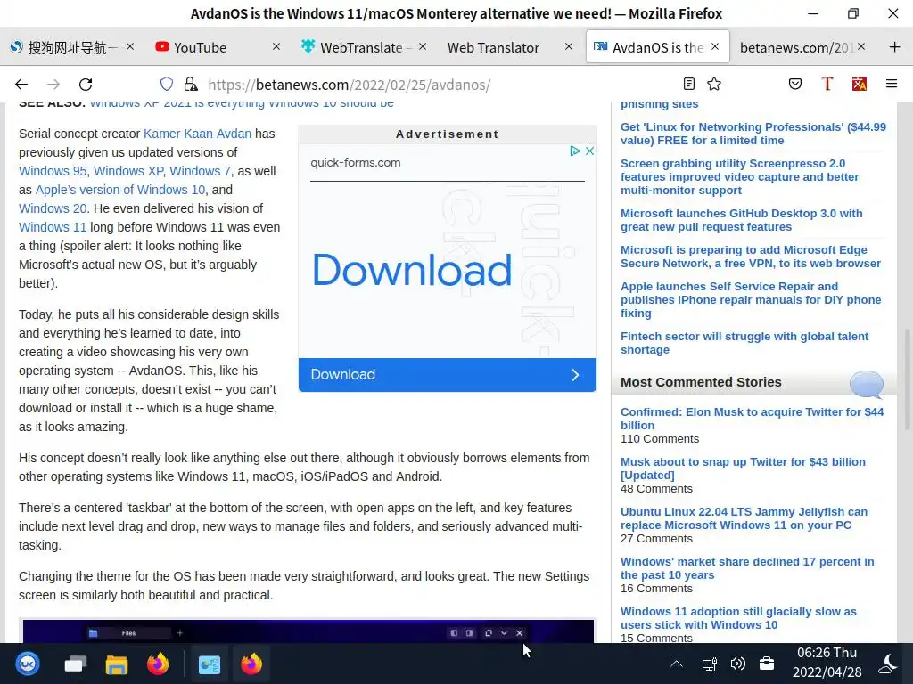Click the blue Download ad button
The height and width of the screenshot is (684, 913).
tap(448, 375)
